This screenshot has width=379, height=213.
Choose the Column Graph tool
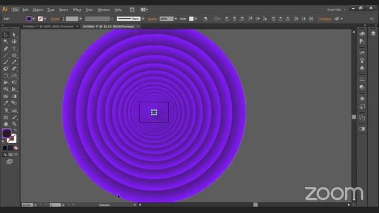[14, 111]
